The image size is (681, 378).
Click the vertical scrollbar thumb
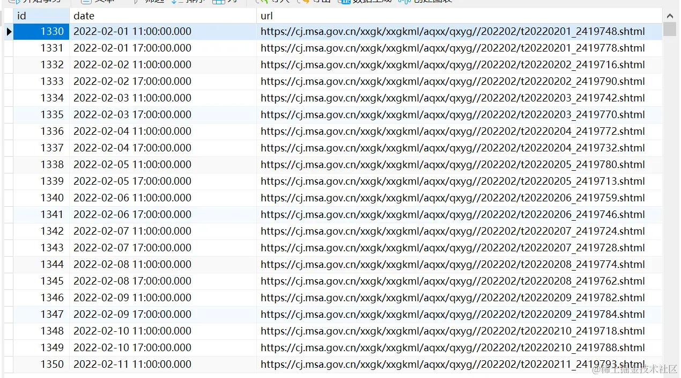click(670, 28)
